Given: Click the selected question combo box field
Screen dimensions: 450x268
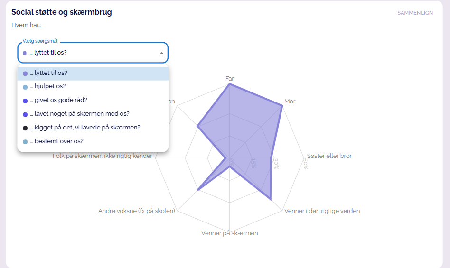Looking at the screenshot, I should click(90, 53).
